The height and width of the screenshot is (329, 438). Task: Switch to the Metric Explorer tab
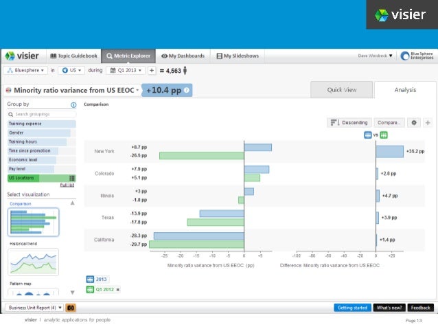coord(128,56)
